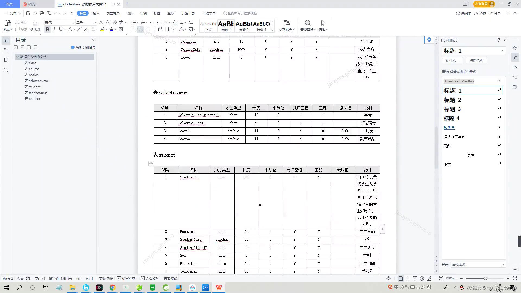Collapse the 数据库表结构文档 outline node
Image resolution: width=521 pixels, height=293 pixels.
pos(18,57)
